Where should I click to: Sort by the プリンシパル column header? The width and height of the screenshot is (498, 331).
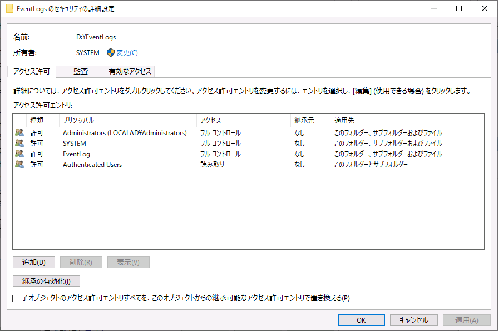point(128,120)
